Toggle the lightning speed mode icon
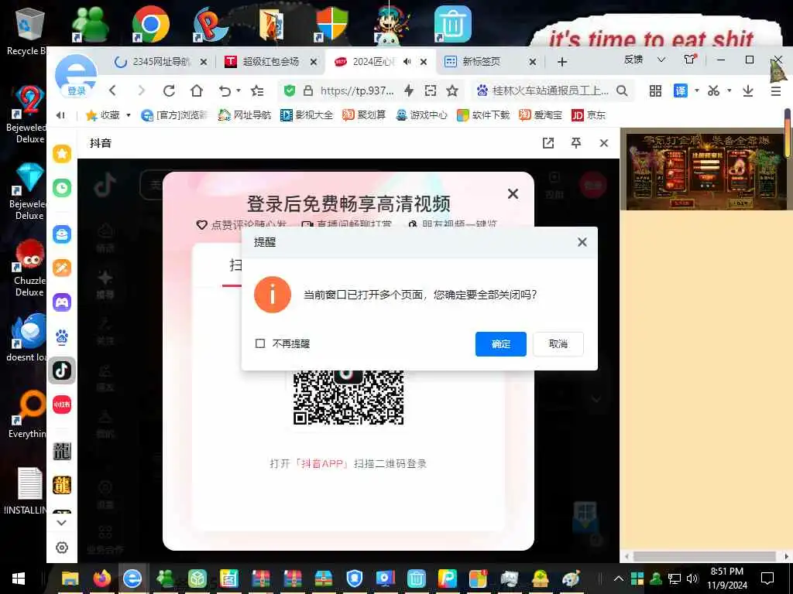 409,90
